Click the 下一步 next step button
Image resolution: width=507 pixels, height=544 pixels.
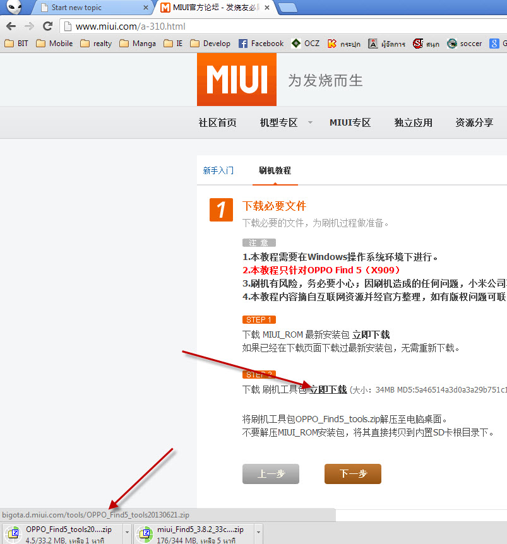tap(353, 473)
